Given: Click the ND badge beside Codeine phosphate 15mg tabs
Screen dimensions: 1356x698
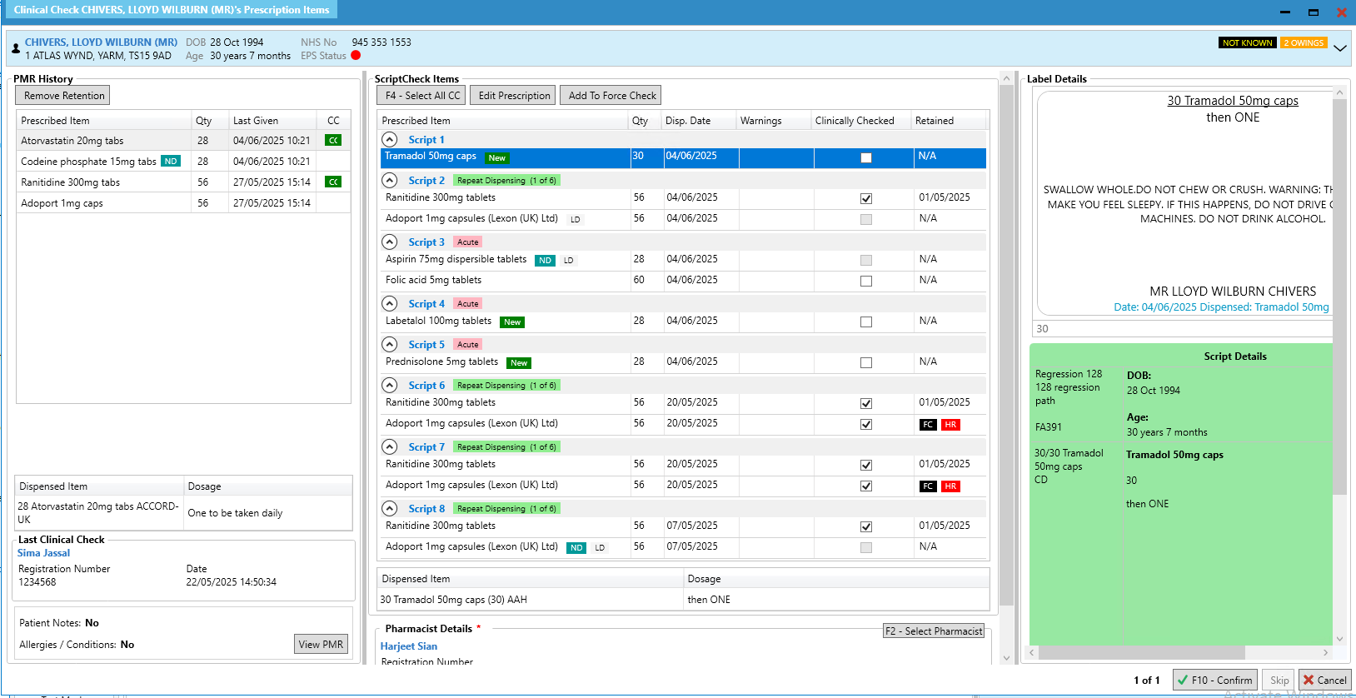Looking at the screenshot, I should pyautogui.click(x=171, y=162).
